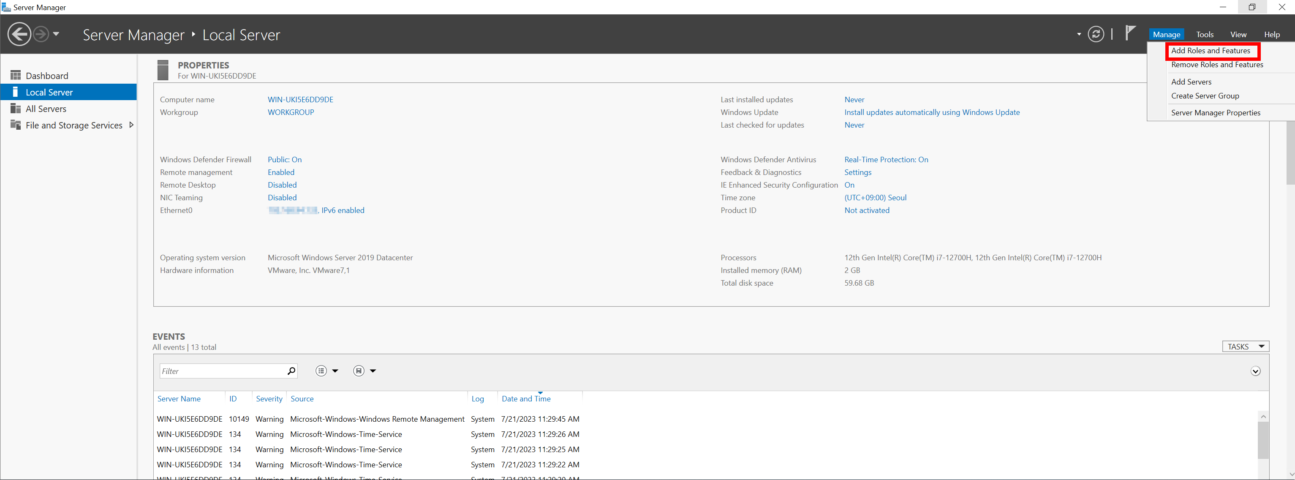Select event at 7/21/2023 11:29:22 AM

coord(368,465)
